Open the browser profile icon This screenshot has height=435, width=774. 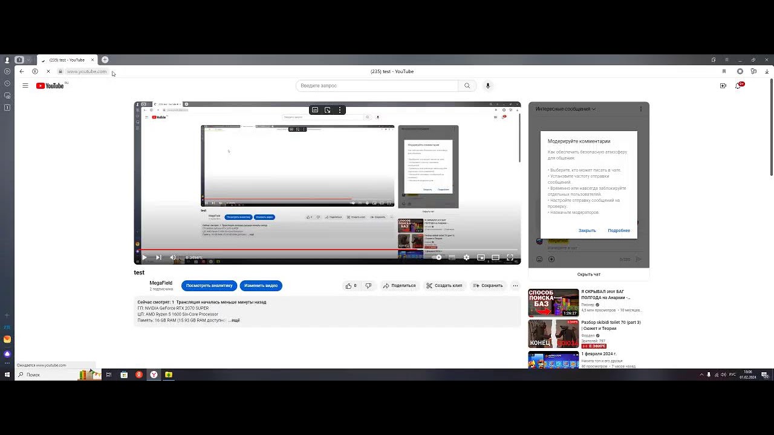[x=7, y=60]
